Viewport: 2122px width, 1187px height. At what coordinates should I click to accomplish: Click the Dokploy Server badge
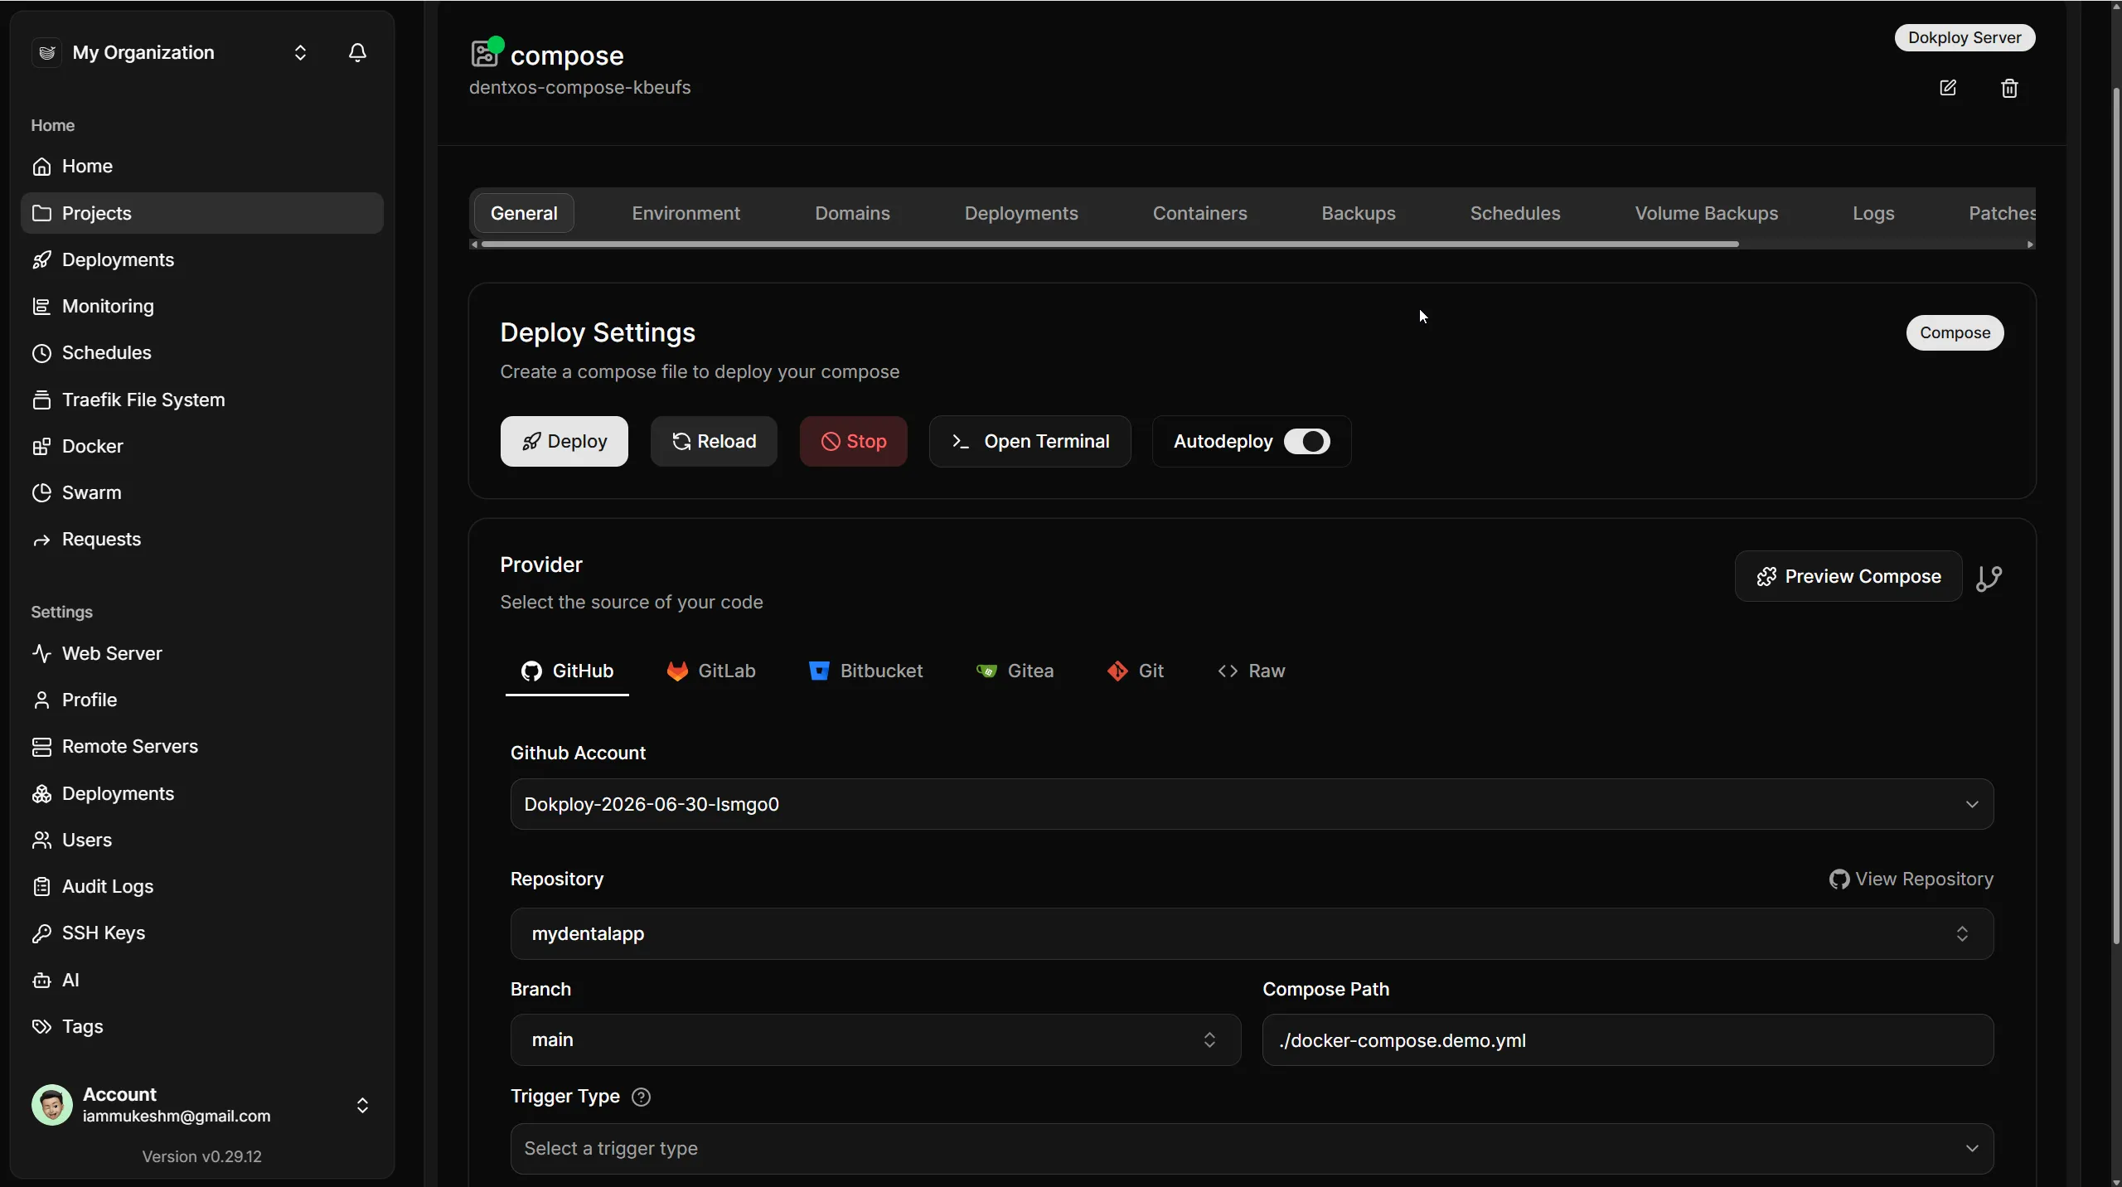pos(1965,37)
